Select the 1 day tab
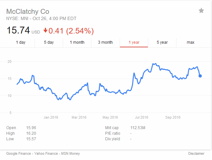The height and width of the screenshot is (160, 212). 21,42
